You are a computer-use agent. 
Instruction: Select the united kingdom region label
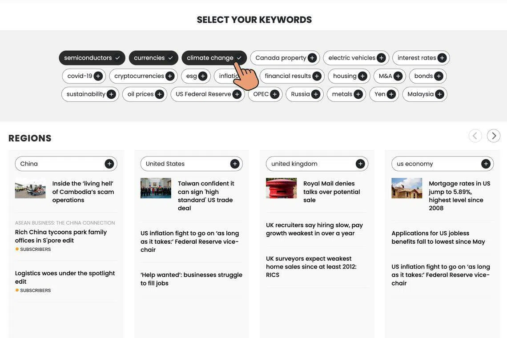pos(294,164)
